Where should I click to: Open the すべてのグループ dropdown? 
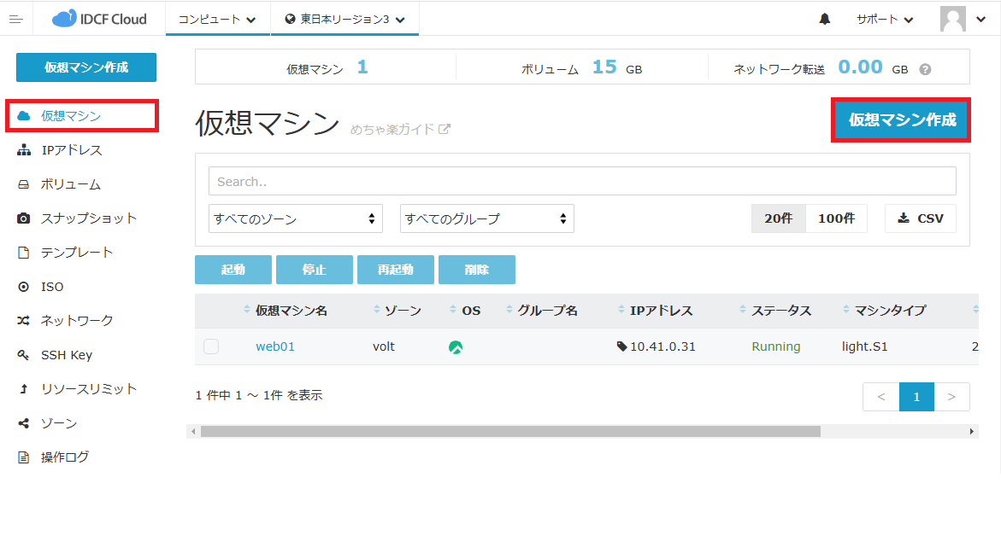[x=486, y=218]
